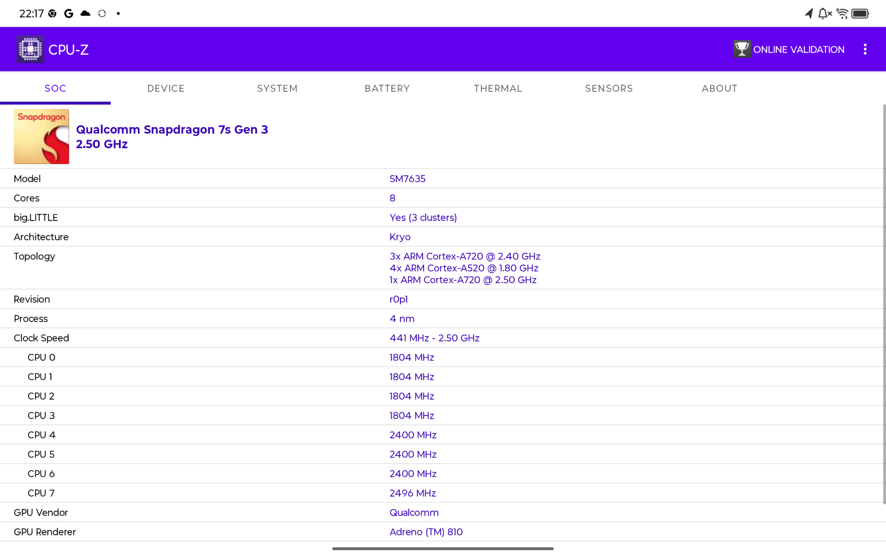Tap the Model row label
The width and height of the screenshot is (886, 554).
point(27,179)
